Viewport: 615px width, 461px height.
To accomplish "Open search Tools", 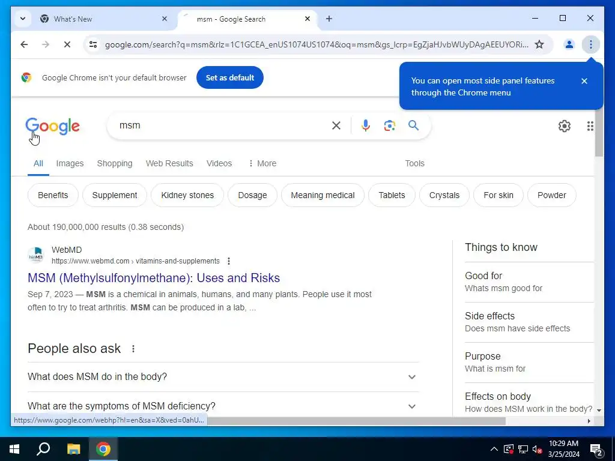I will click(414, 163).
